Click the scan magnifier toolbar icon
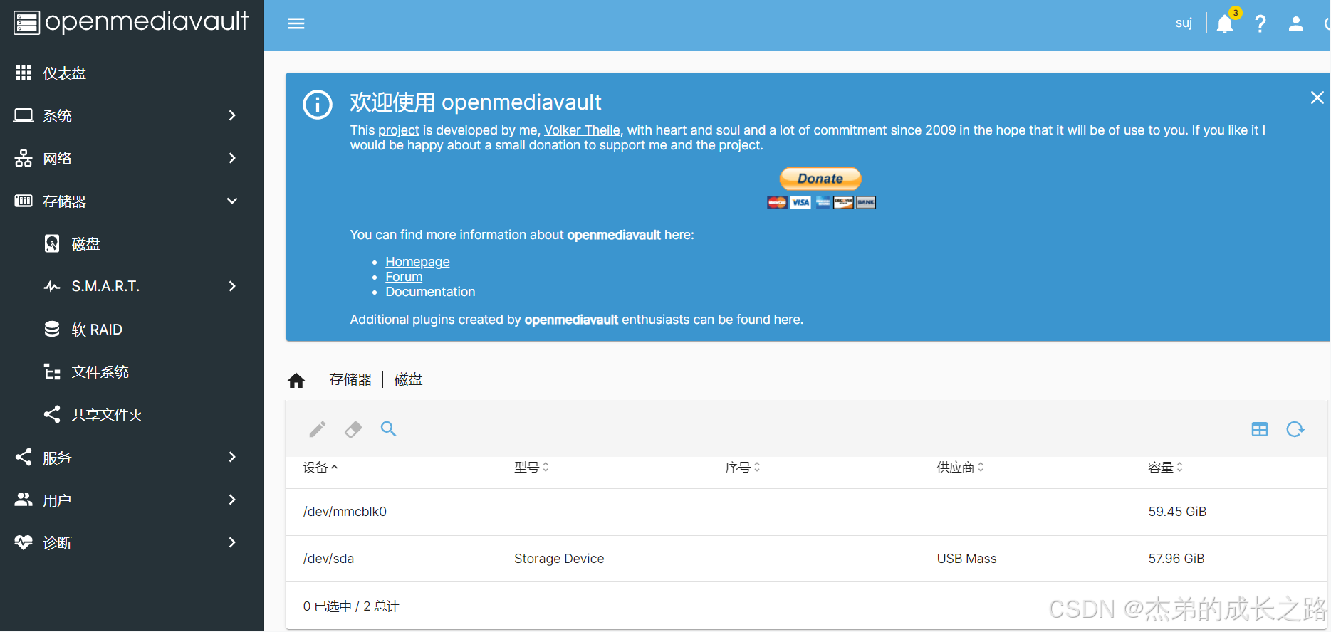 [388, 428]
